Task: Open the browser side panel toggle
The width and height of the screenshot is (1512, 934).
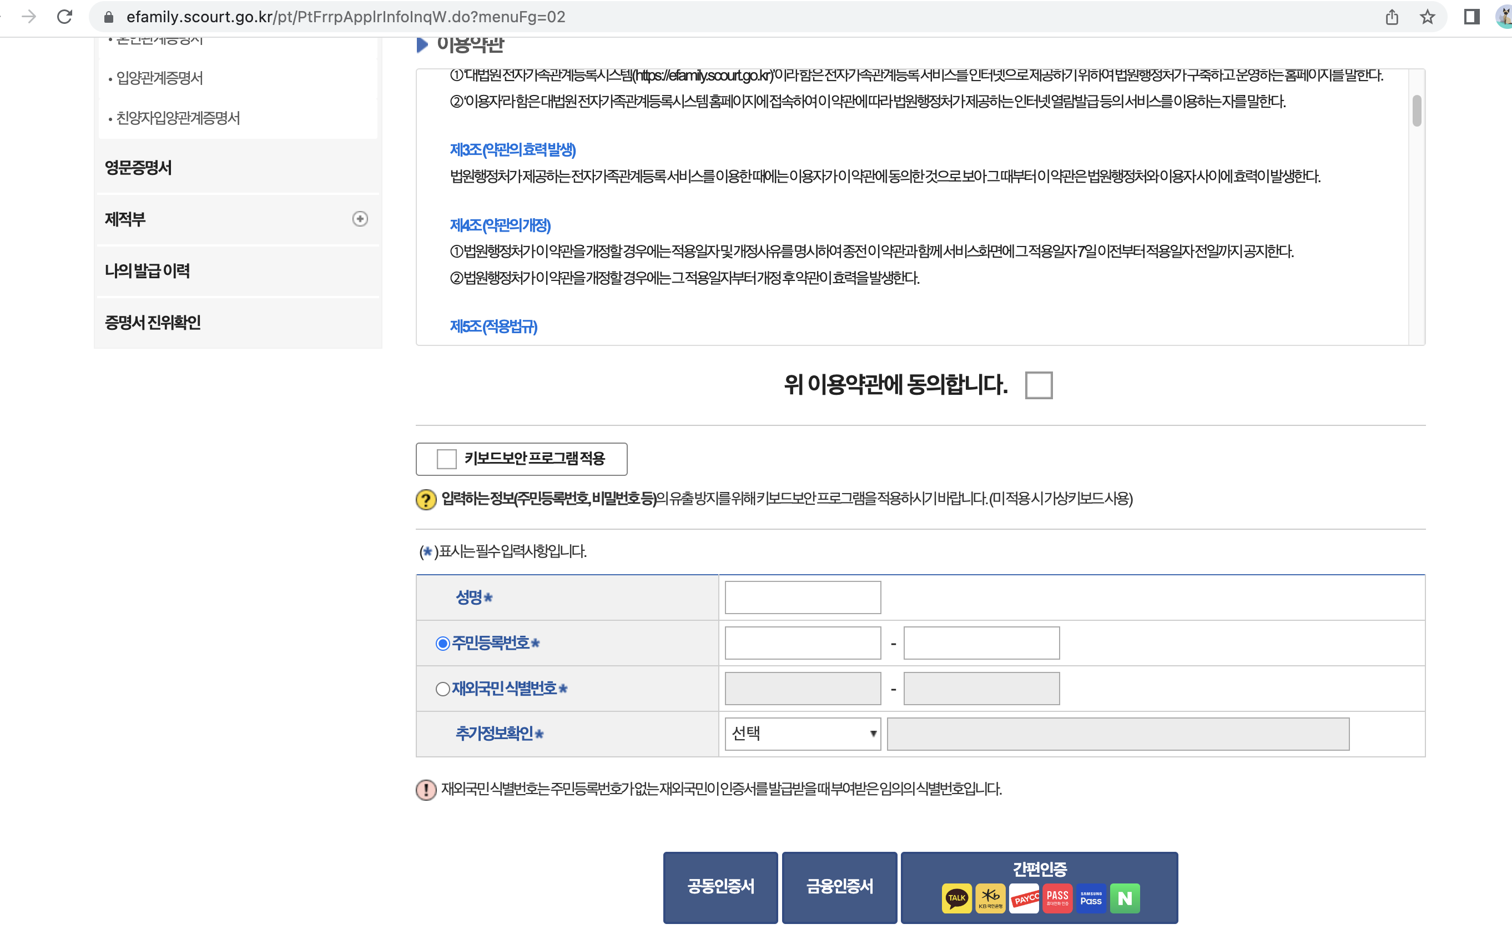Action: click(1471, 17)
